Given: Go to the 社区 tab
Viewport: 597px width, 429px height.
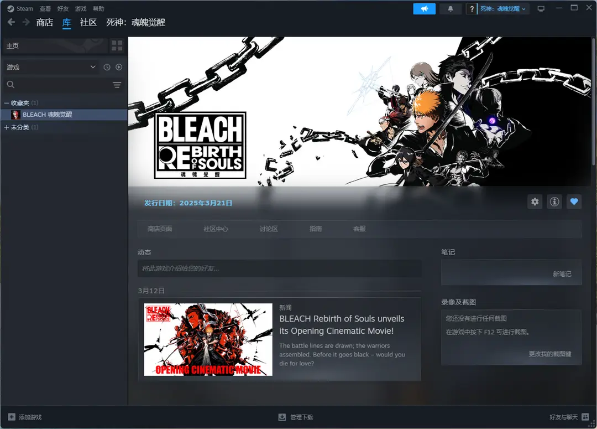Looking at the screenshot, I should [88, 23].
